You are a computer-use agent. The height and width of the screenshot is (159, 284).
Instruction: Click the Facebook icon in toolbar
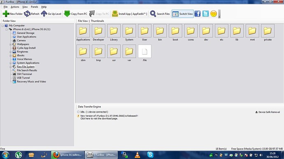(198, 14)
